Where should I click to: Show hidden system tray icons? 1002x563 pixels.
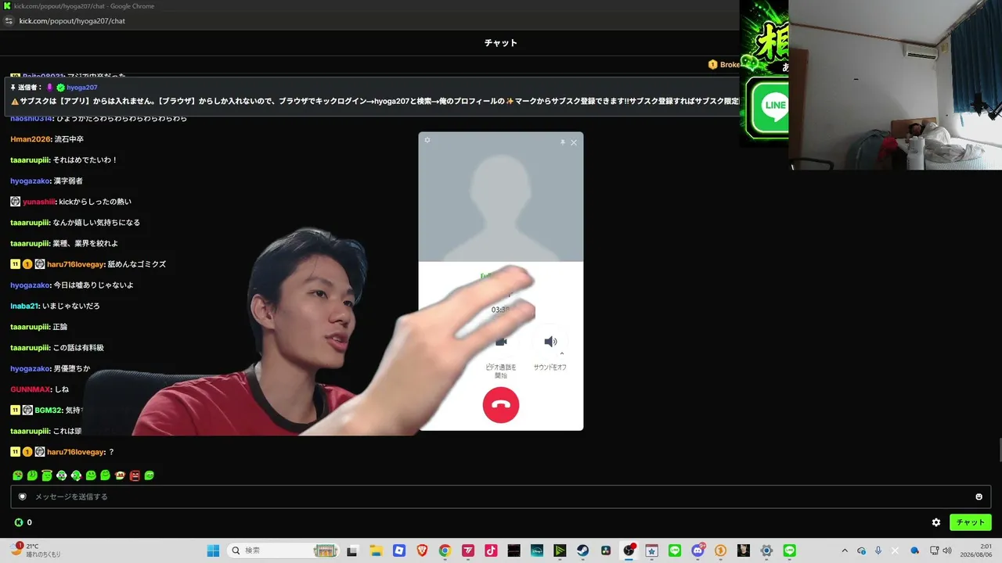[x=844, y=550]
